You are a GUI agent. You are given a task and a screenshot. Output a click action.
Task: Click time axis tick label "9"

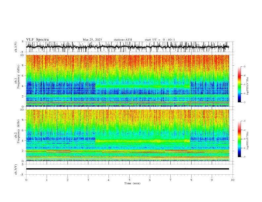(212, 180)
